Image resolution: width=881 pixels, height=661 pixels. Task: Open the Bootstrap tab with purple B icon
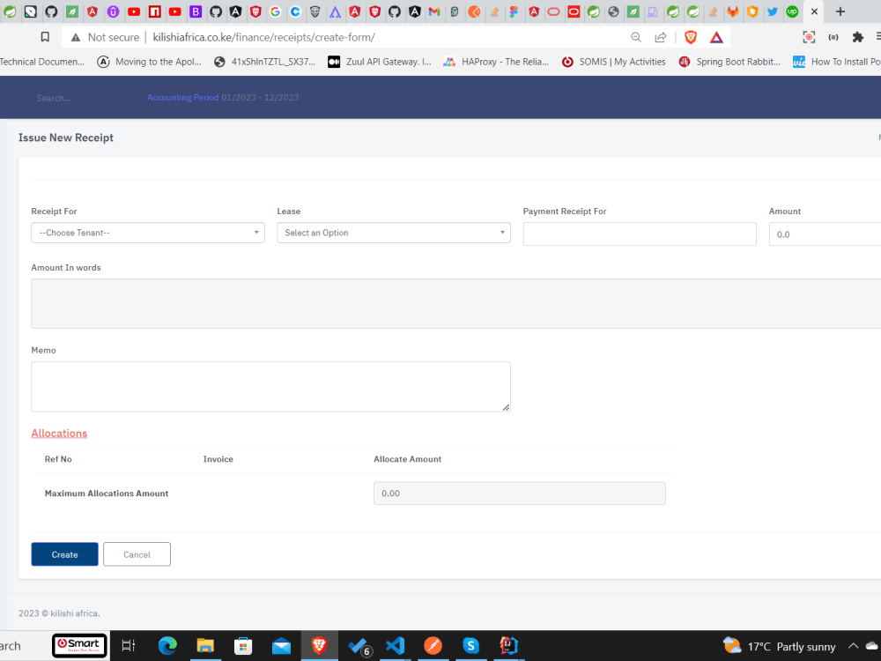point(196,11)
